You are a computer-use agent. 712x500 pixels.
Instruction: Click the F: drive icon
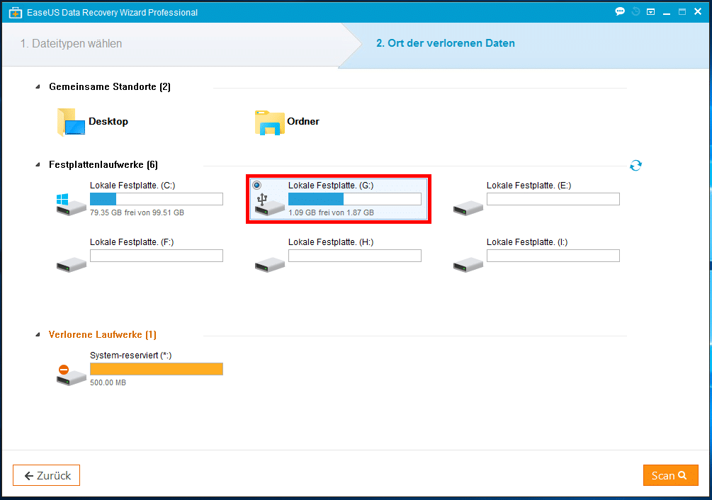71,265
